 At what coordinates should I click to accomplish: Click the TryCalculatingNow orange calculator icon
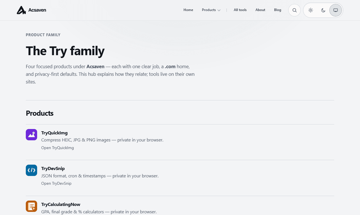[x=31, y=206]
